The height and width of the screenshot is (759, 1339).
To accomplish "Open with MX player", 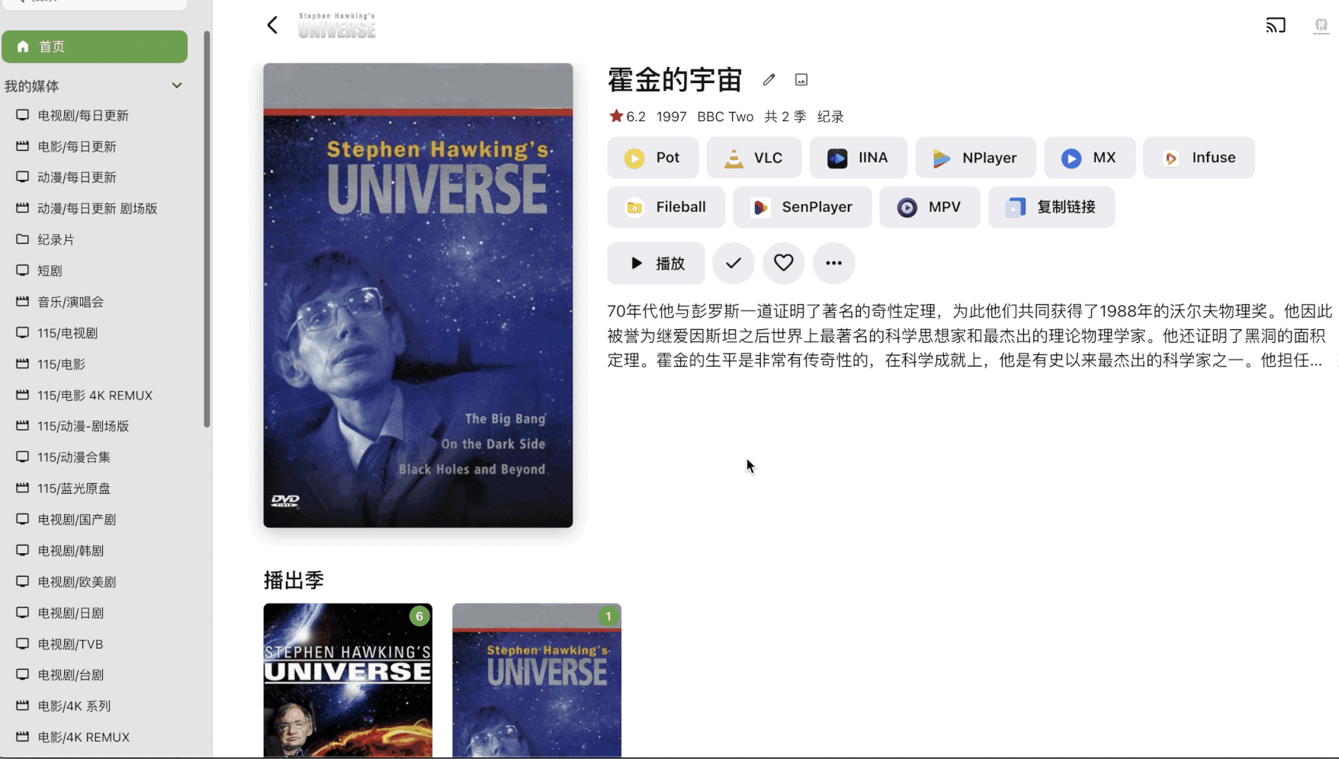I will point(1089,158).
